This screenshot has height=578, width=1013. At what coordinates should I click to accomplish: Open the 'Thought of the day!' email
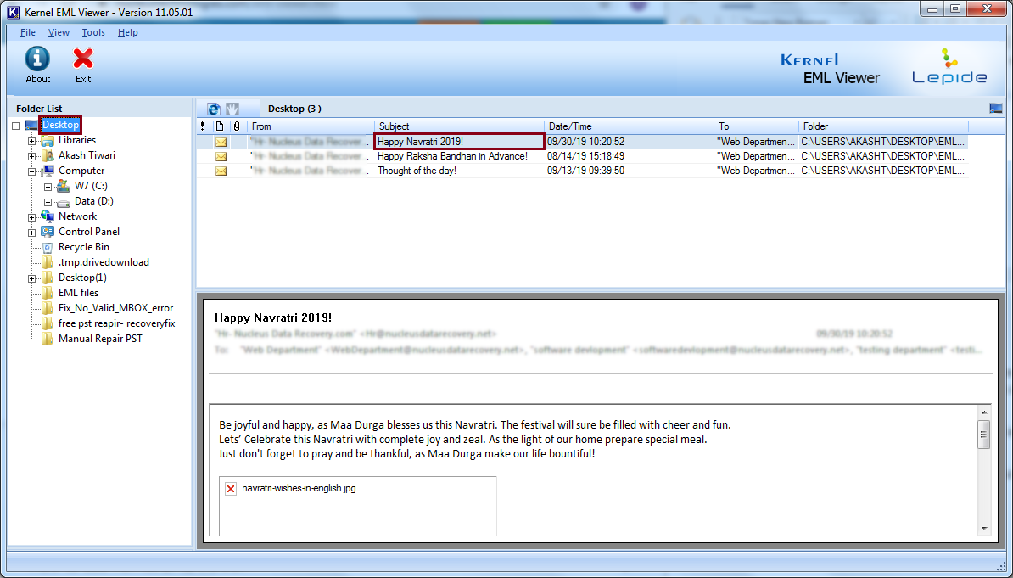[x=417, y=171]
